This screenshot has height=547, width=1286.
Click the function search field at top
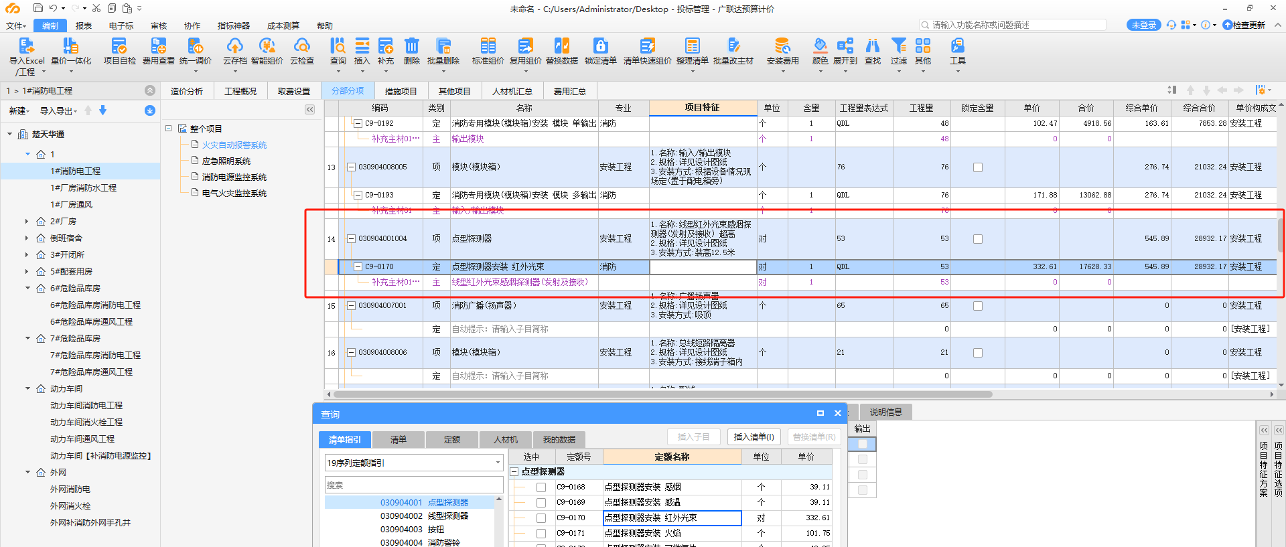tap(1013, 25)
